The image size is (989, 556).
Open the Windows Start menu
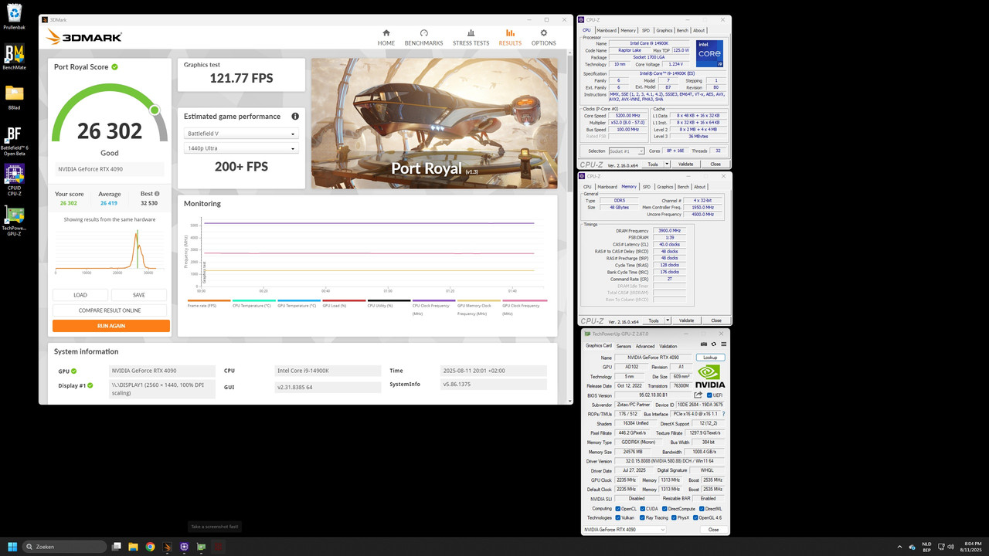[x=12, y=547]
